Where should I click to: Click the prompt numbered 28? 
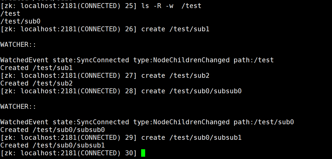click(x=69, y=91)
